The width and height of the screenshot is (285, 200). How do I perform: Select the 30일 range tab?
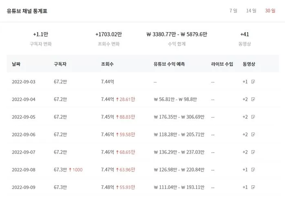[270, 11]
